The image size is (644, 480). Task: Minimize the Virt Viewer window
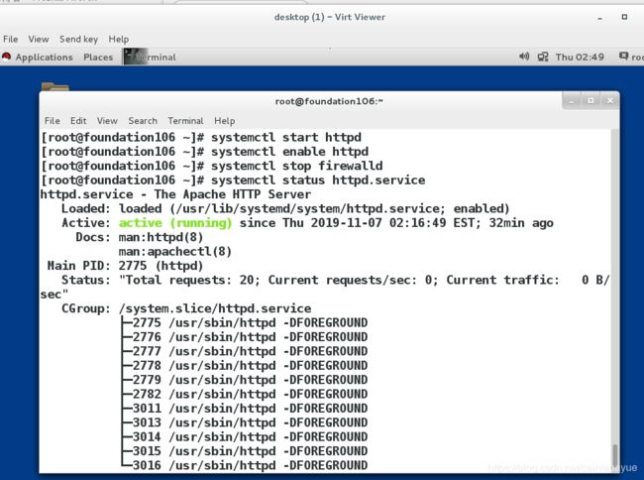(600, 18)
